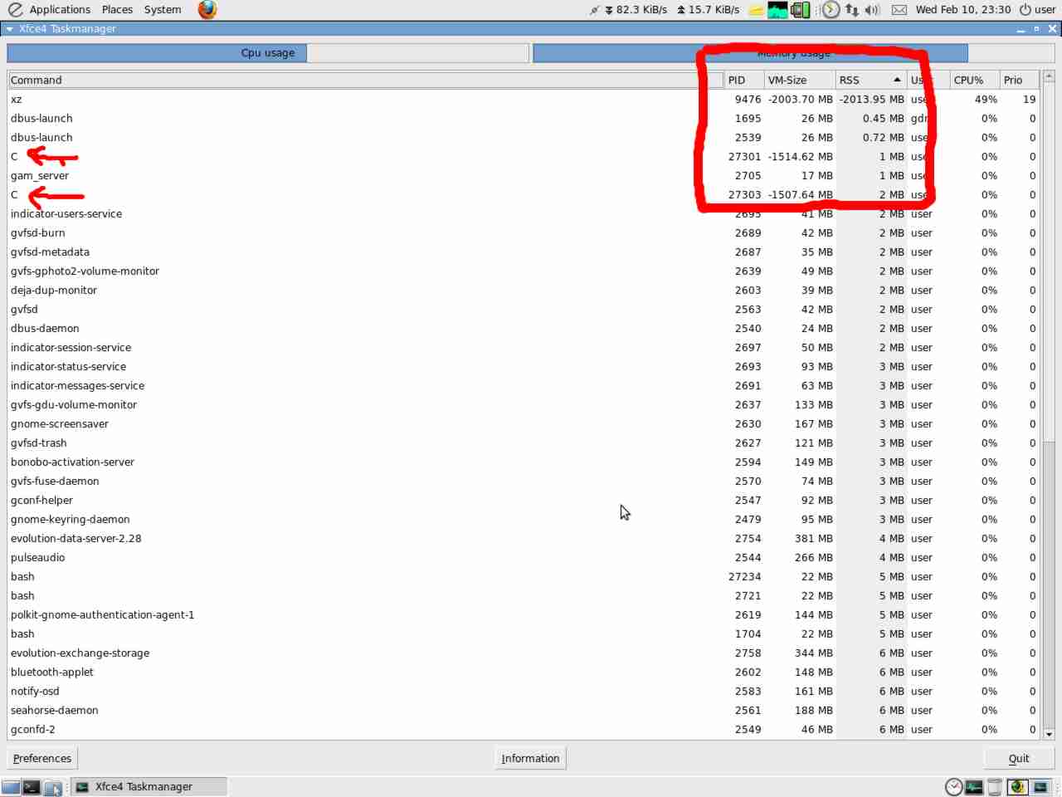Click the battery indicator icon
The width and height of the screenshot is (1062, 797).
coord(800,10)
